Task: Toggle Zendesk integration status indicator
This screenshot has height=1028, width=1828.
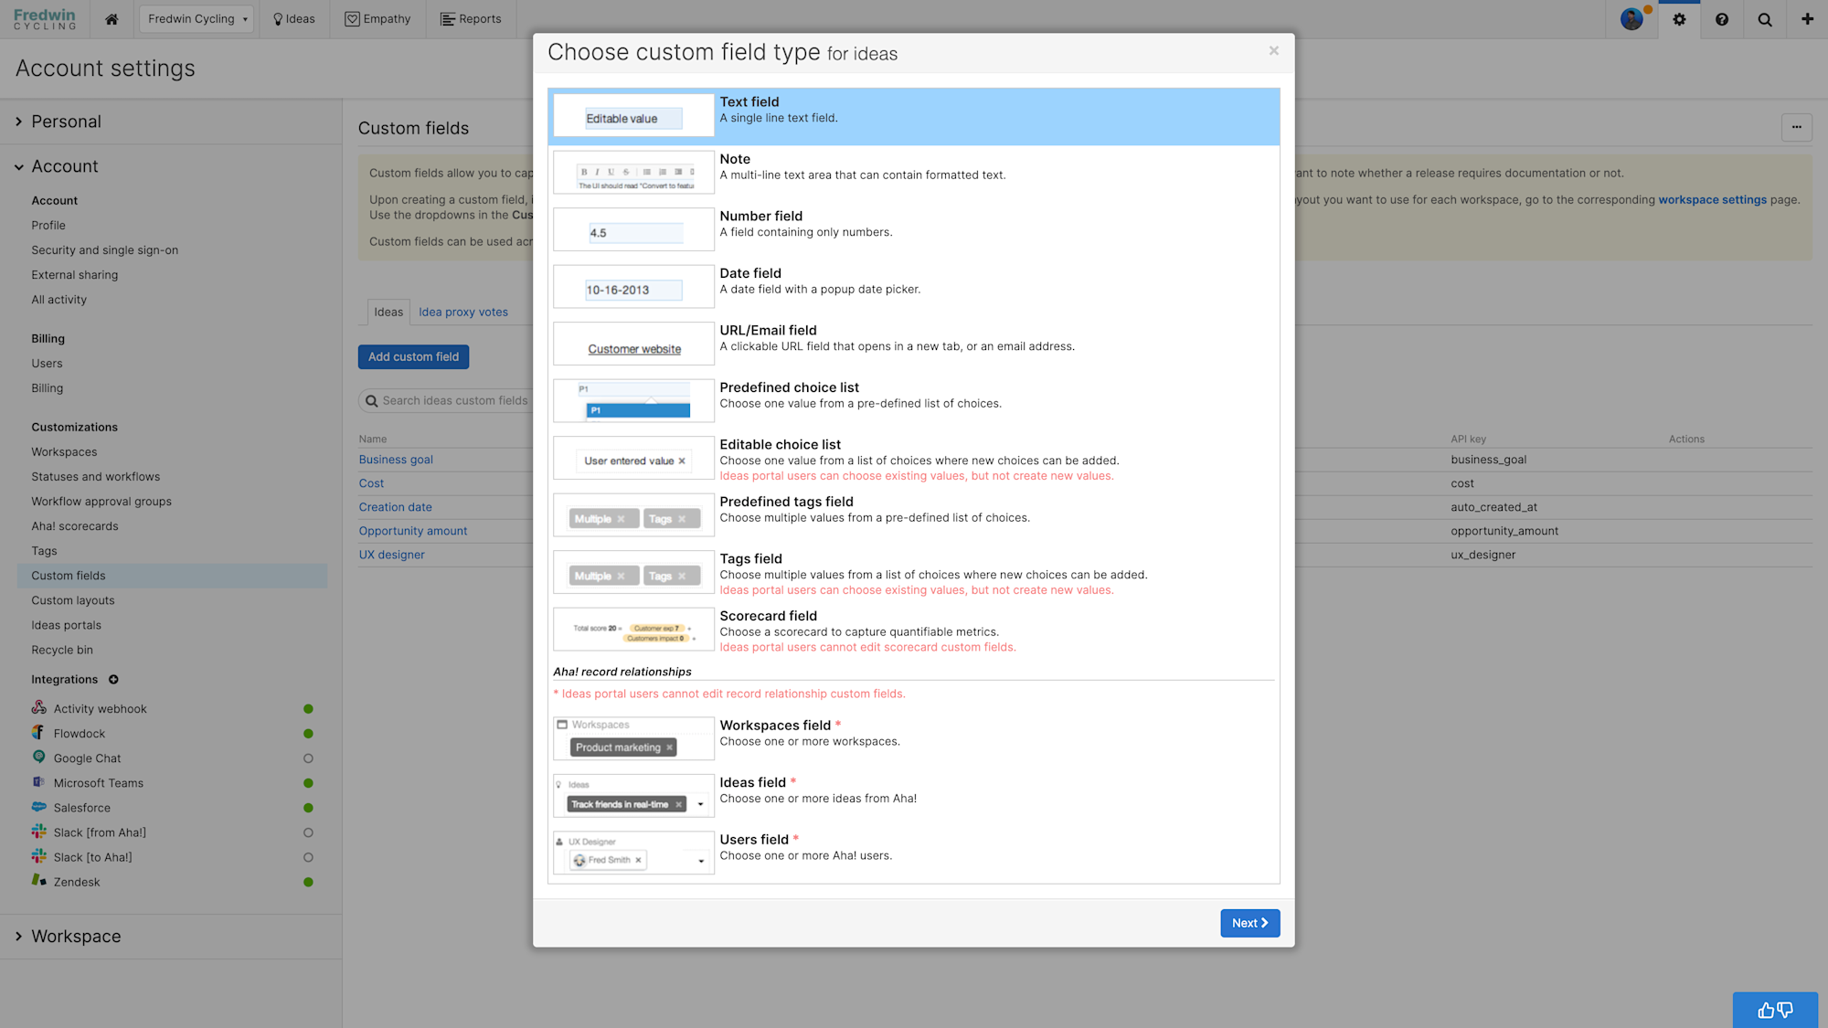Action: point(308,882)
